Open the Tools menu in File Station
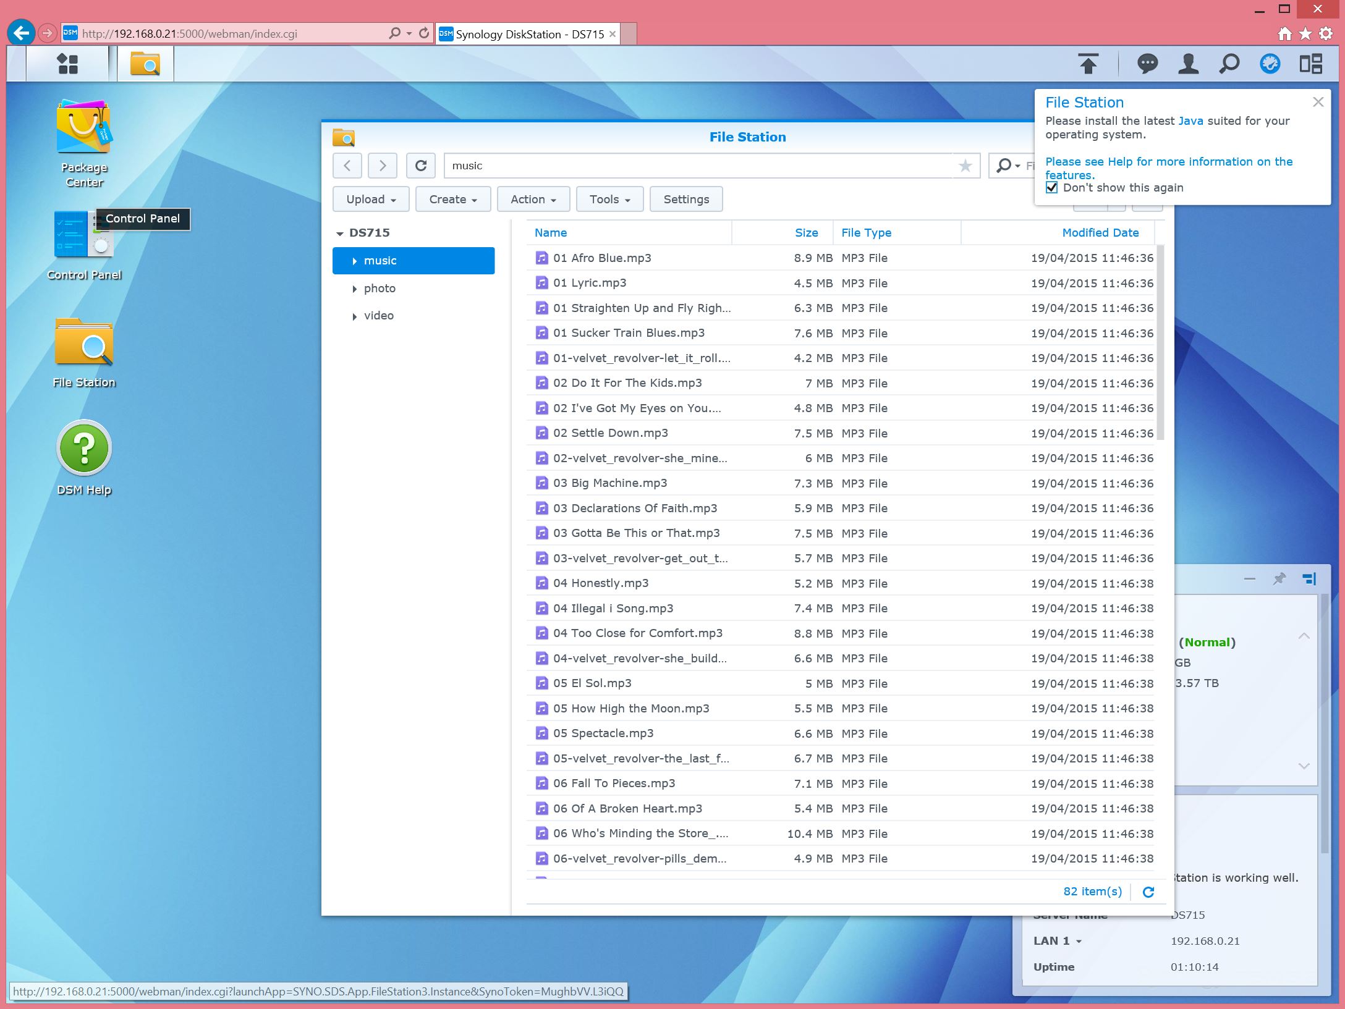The height and width of the screenshot is (1009, 1345). pos(609,199)
